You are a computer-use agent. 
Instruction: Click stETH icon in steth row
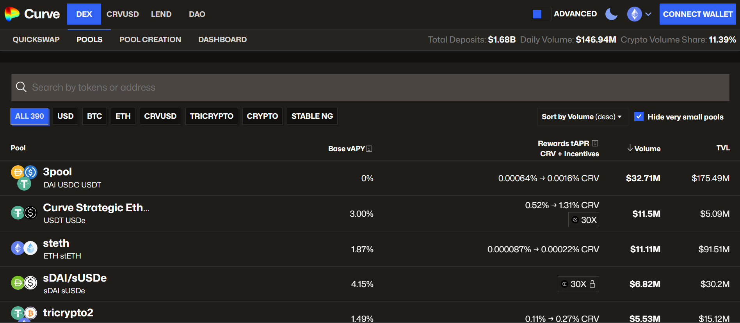click(31, 248)
